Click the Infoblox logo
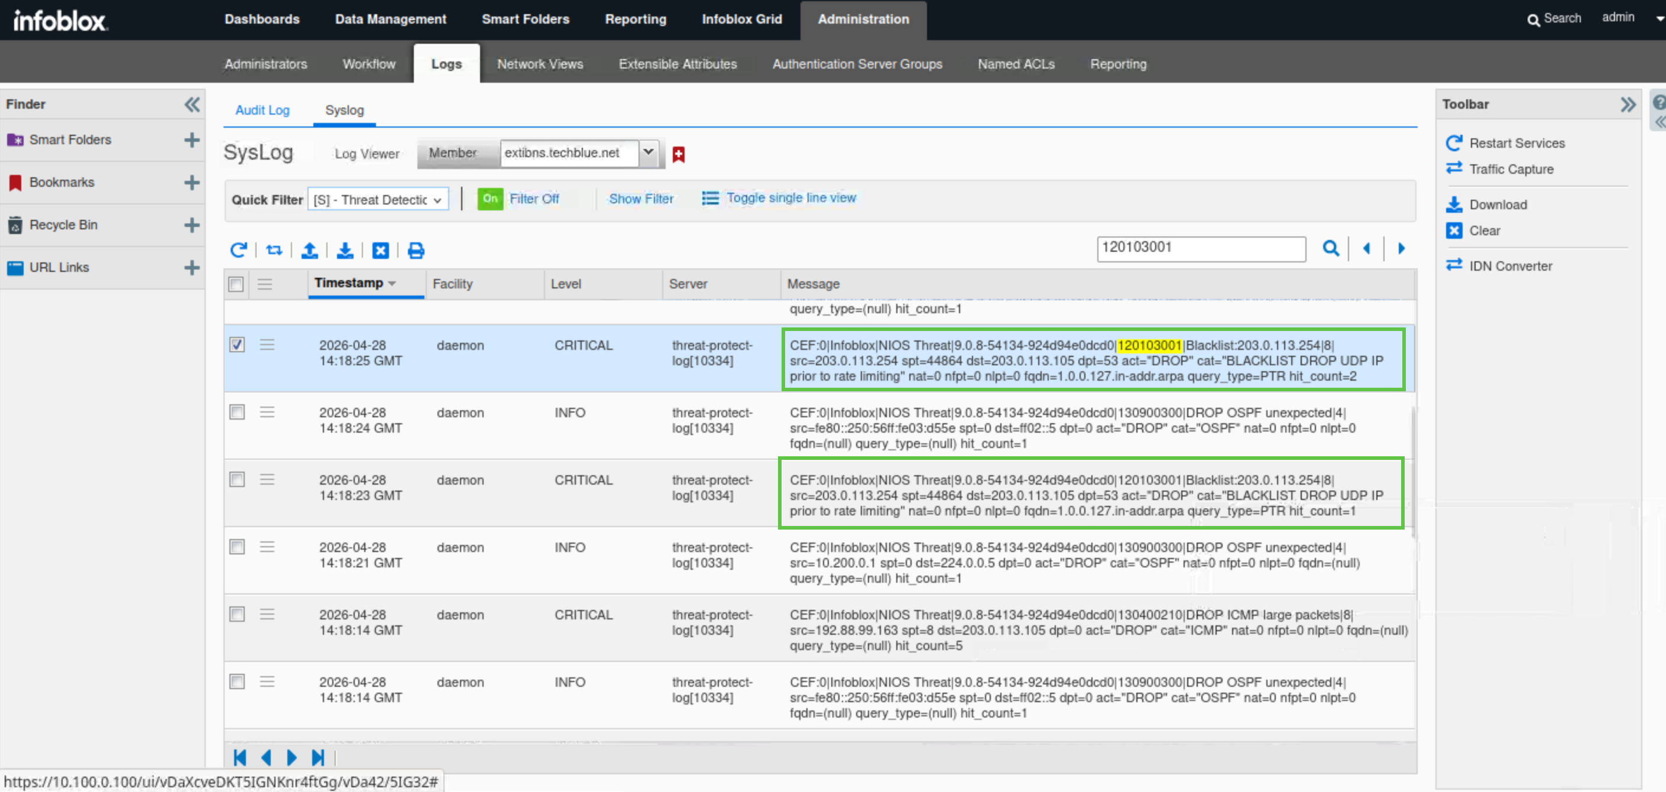The width and height of the screenshot is (1666, 792). [x=60, y=20]
